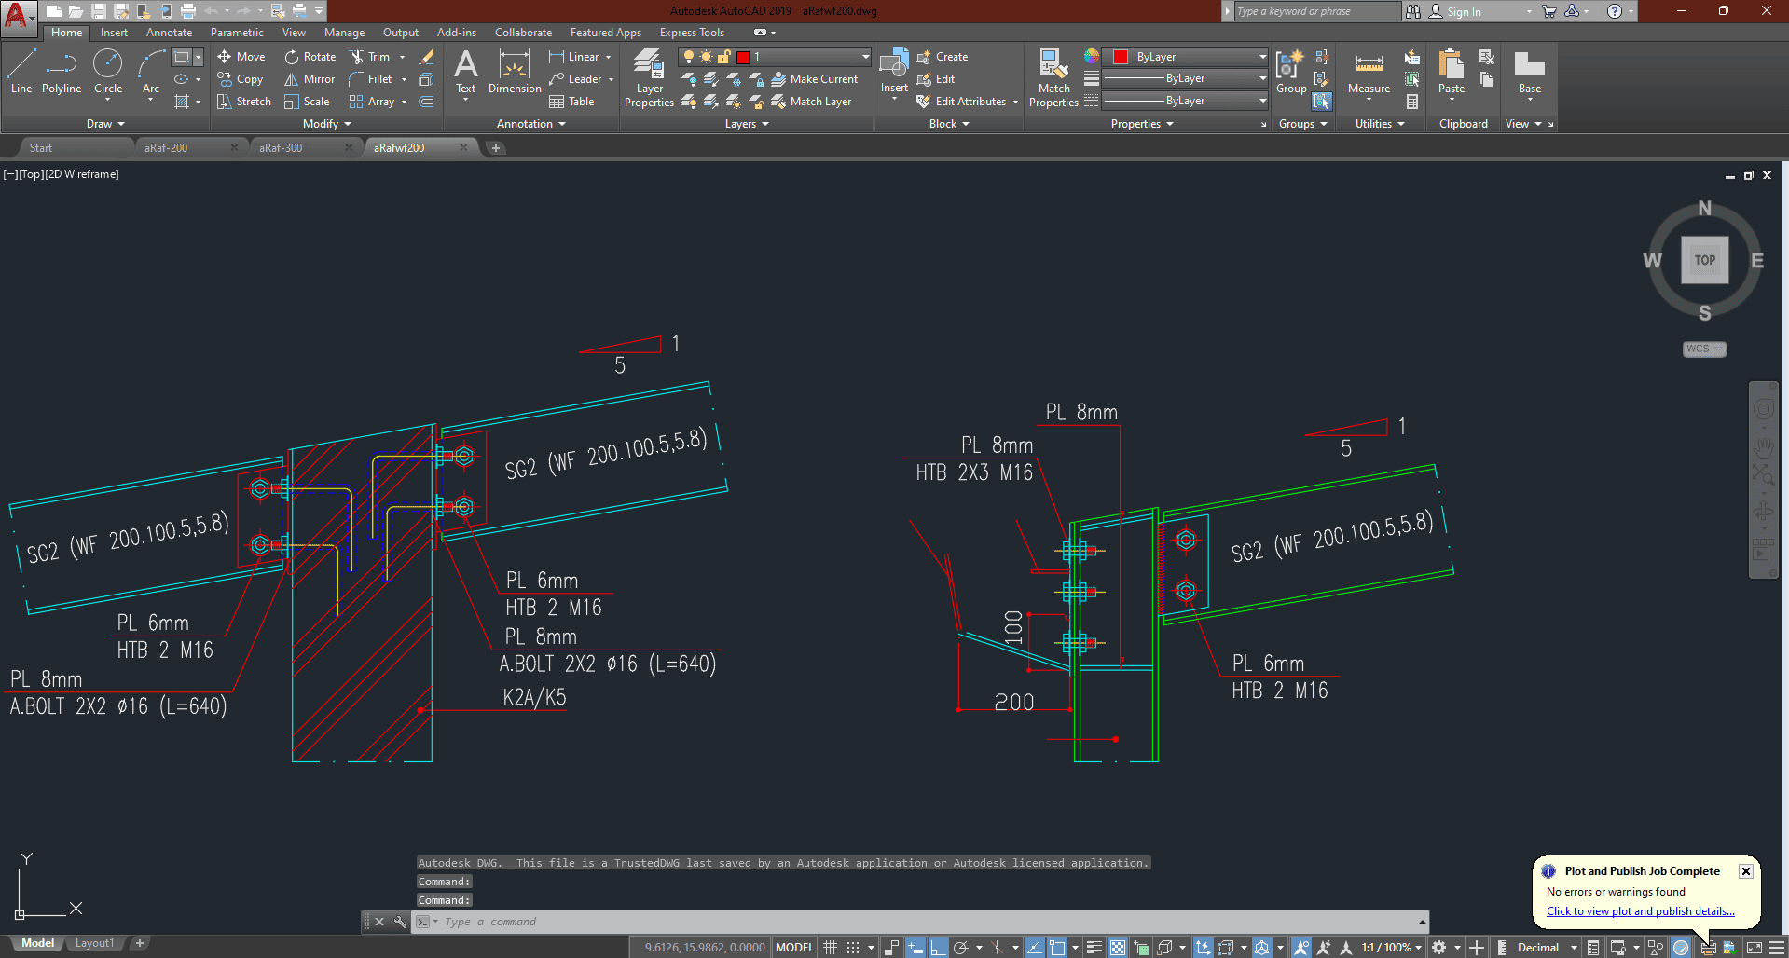This screenshot has width=1789, height=958.
Task: Click the Polyline tool
Action: pos(62,72)
